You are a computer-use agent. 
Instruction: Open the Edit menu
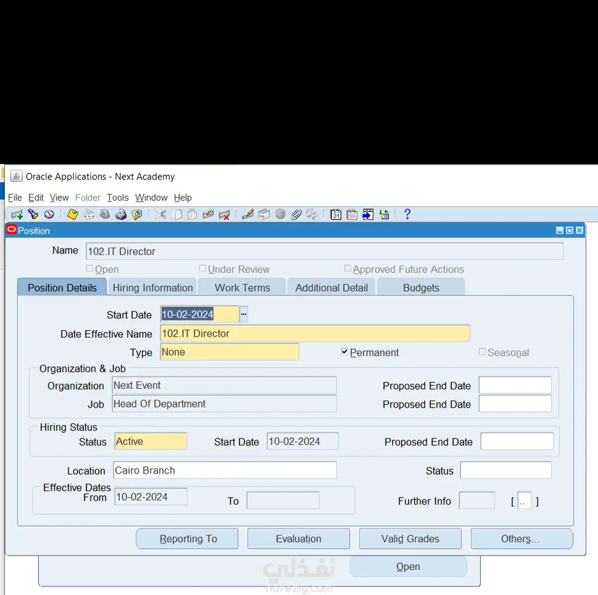coord(36,198)
